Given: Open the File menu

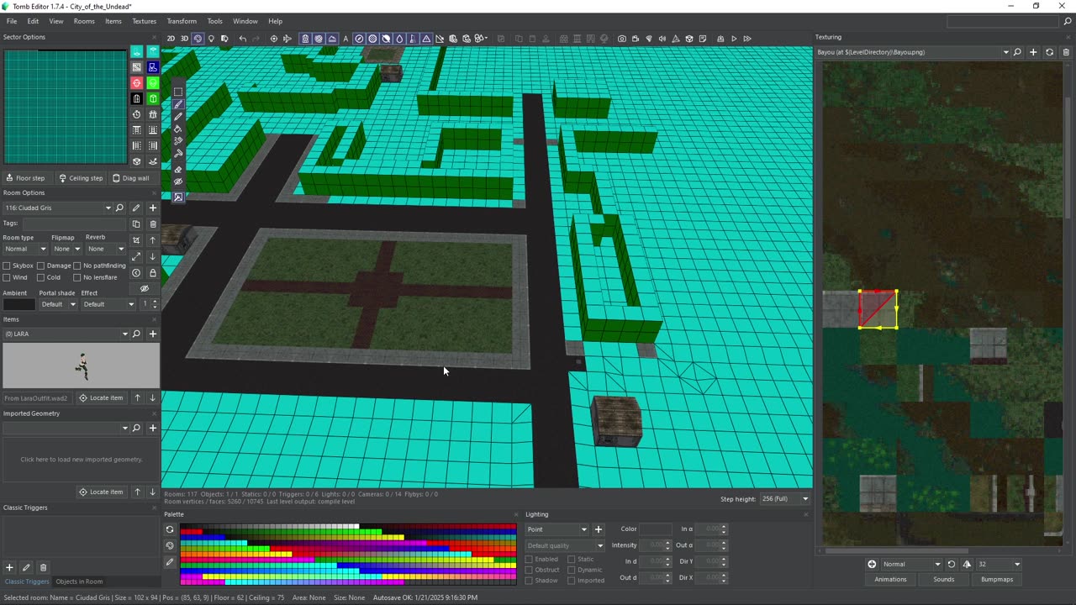Looking at the screenshot, I should pos(12,21).
